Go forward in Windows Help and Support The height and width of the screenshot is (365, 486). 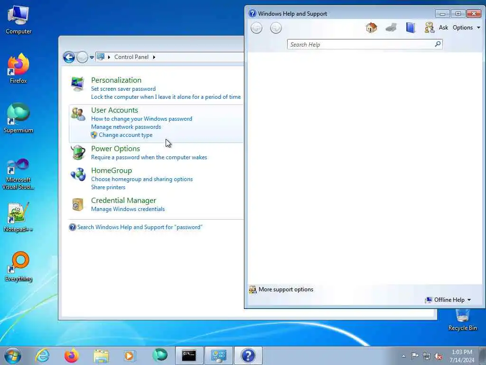click(276, 28)
